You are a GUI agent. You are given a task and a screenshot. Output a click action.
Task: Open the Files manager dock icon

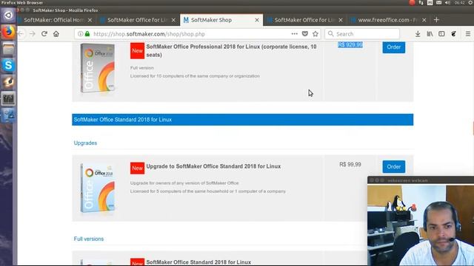[8, 49]
